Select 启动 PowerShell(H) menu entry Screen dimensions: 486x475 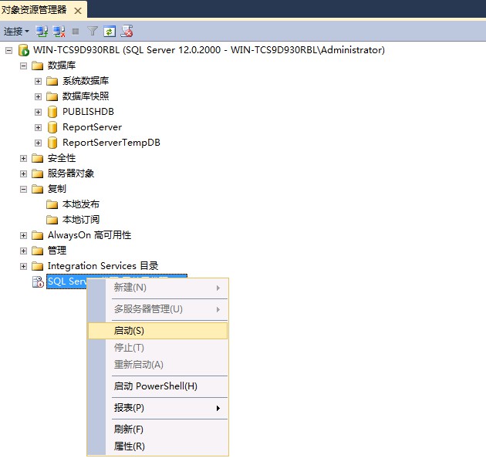point(155,386)
